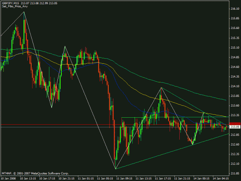Click the 11 Jan 05:15 time label
This screenshot has height=181, width=241.
(x=105, y=179)
